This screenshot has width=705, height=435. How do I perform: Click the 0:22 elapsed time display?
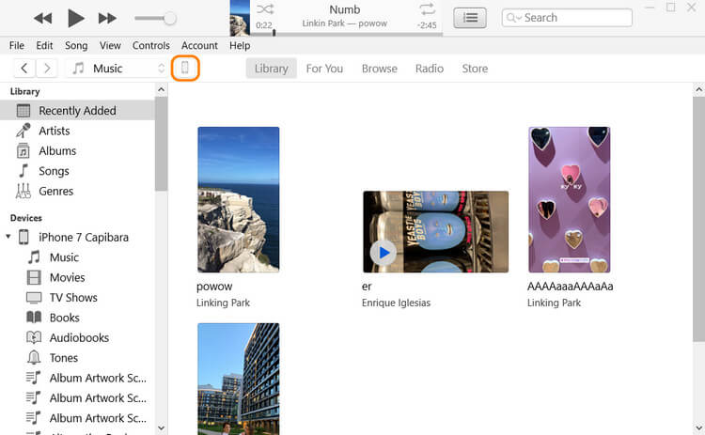click(264, 25)
